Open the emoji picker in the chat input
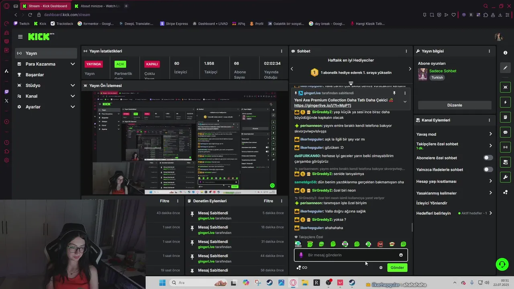The width and height of the screenshot is (514, 289). [401, 255]
